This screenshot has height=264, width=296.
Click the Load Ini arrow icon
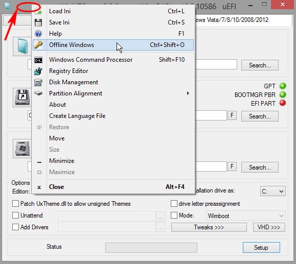coord(38,11)
